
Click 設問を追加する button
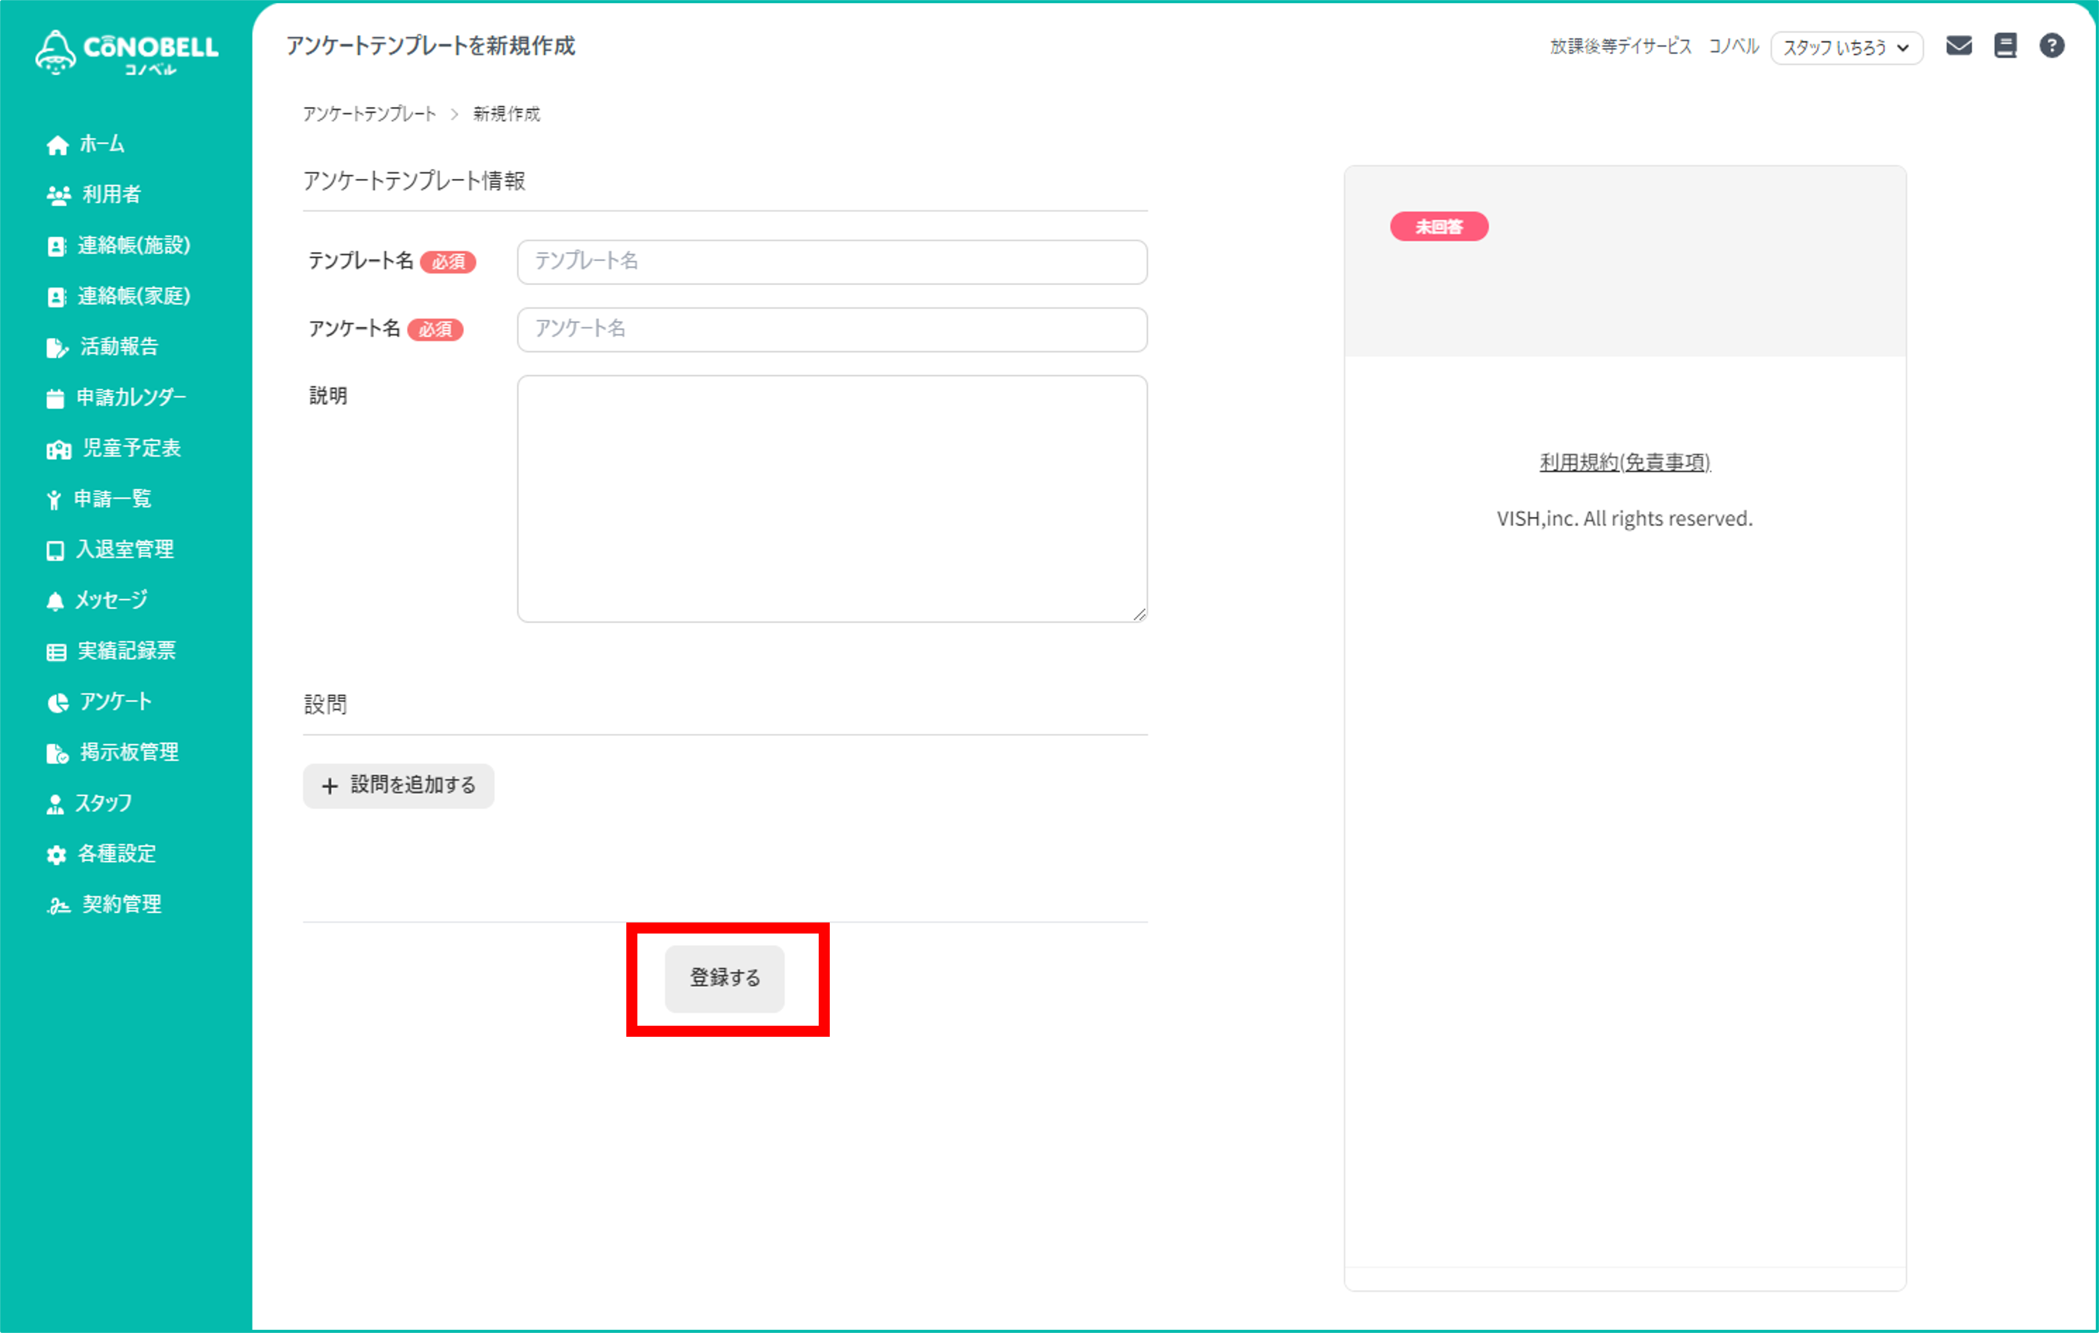tap(398, 787)
